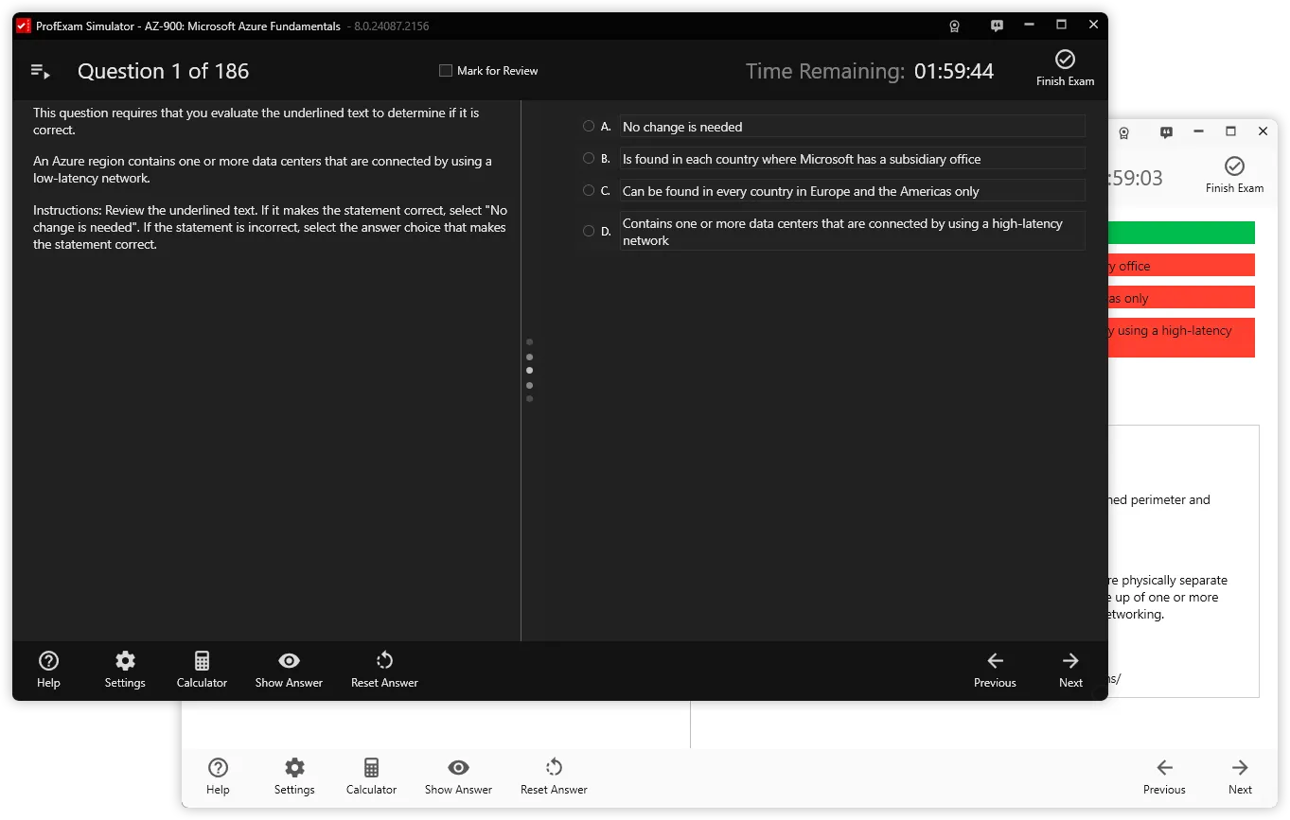Click the ProfExam app logo icon
The height and width of the screenshot is (820, 1290).
(24, 26)
